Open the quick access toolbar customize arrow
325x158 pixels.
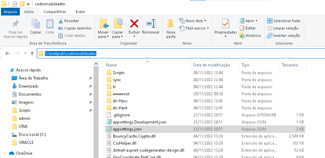pyautogui.click(x=28, y=4)
